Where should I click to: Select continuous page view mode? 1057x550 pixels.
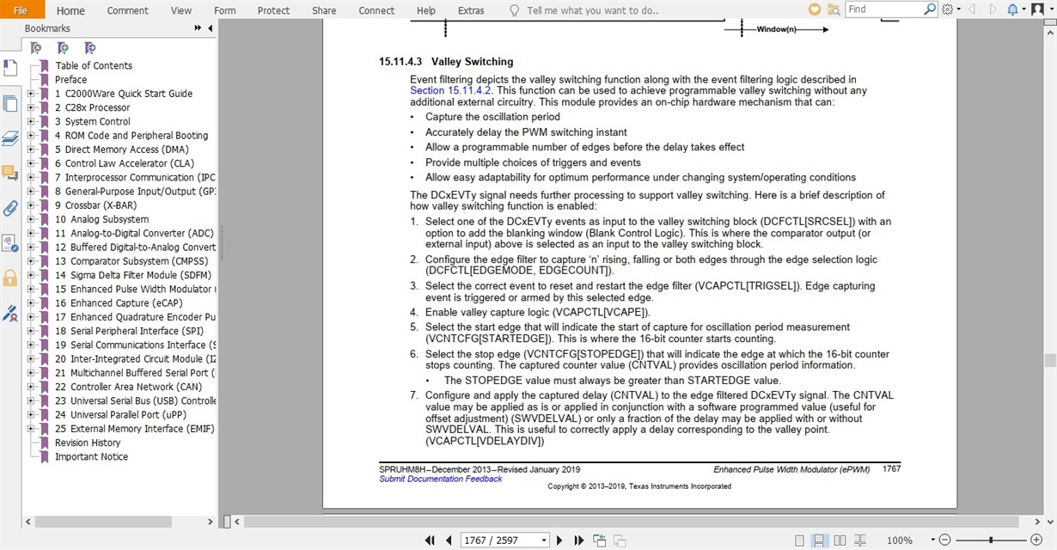818,540
